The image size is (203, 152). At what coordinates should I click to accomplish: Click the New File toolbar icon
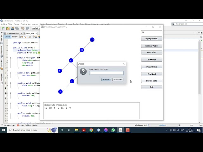(3, 28)
